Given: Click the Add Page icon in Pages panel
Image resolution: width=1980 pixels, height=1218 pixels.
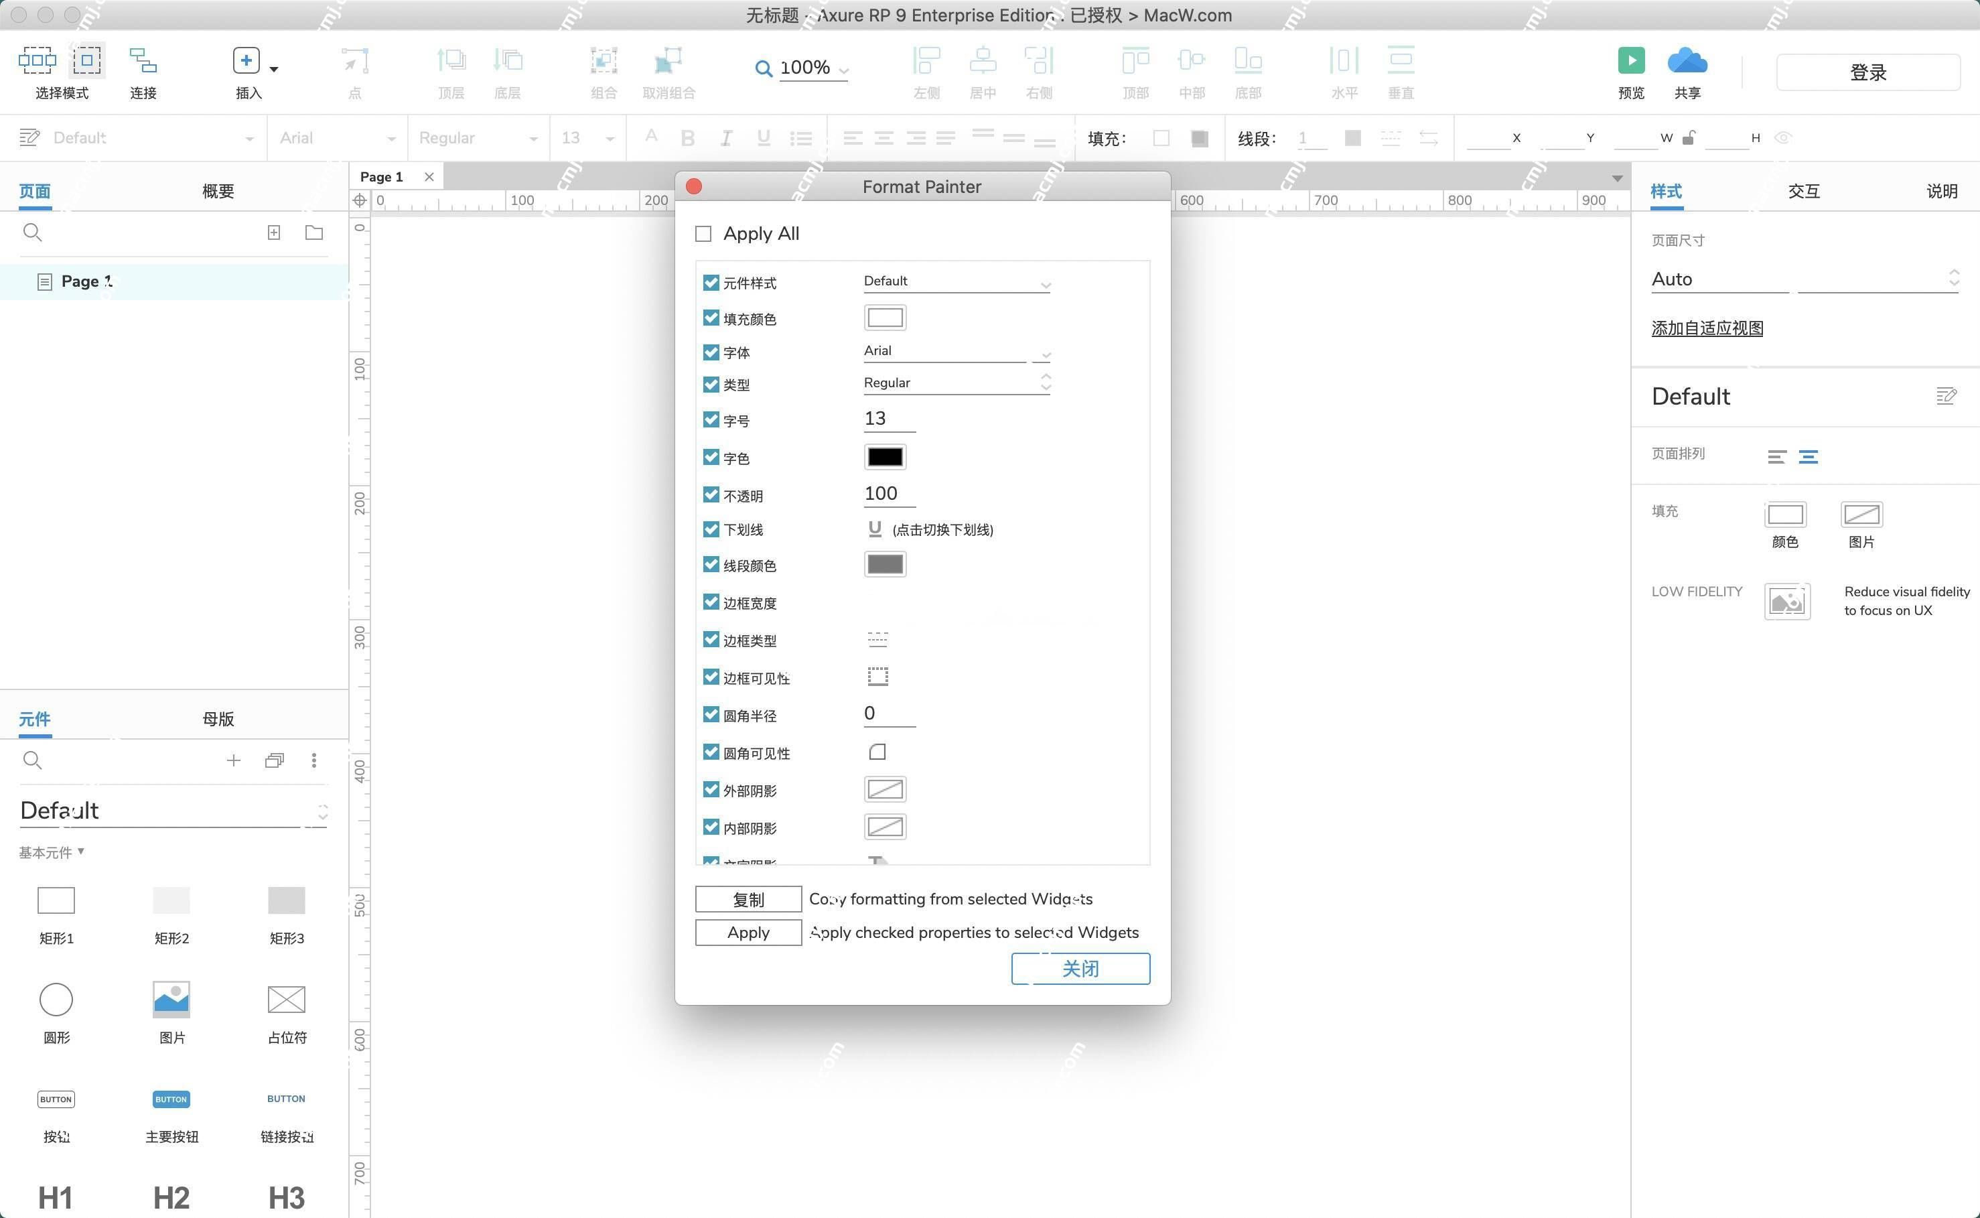Looking at the screenshot, I should [274, 232].
